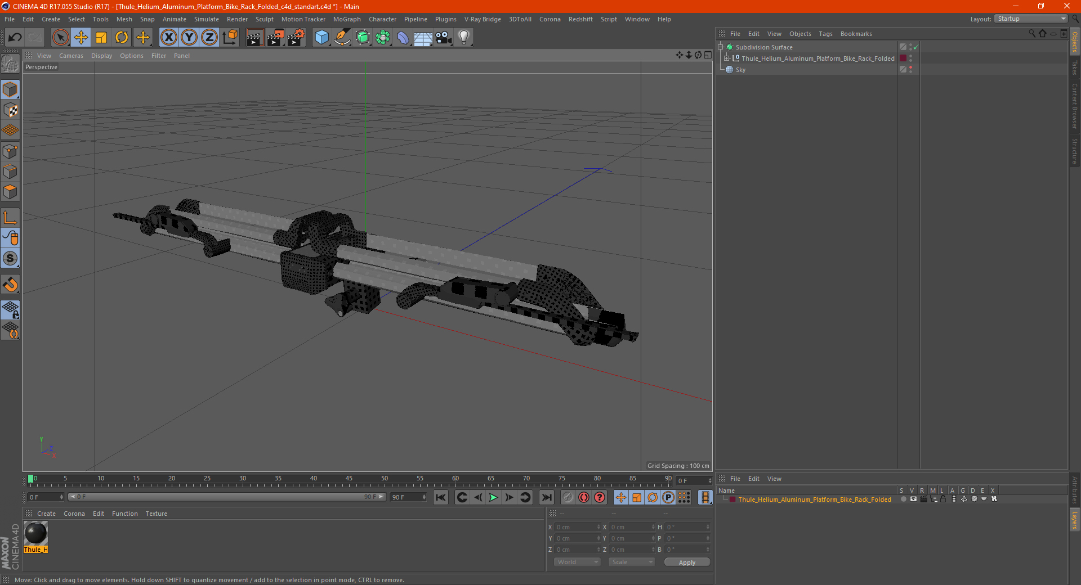Click Render View clapperboard icon
Image resolution: width=1081 pixels, height=585 pixels.
254,38
